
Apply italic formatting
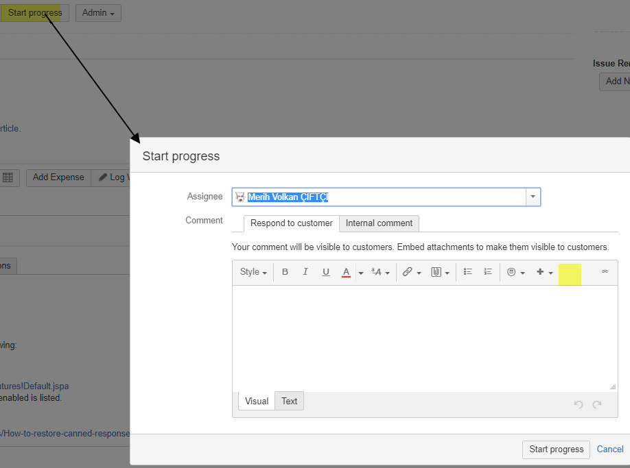pos(305,272)
